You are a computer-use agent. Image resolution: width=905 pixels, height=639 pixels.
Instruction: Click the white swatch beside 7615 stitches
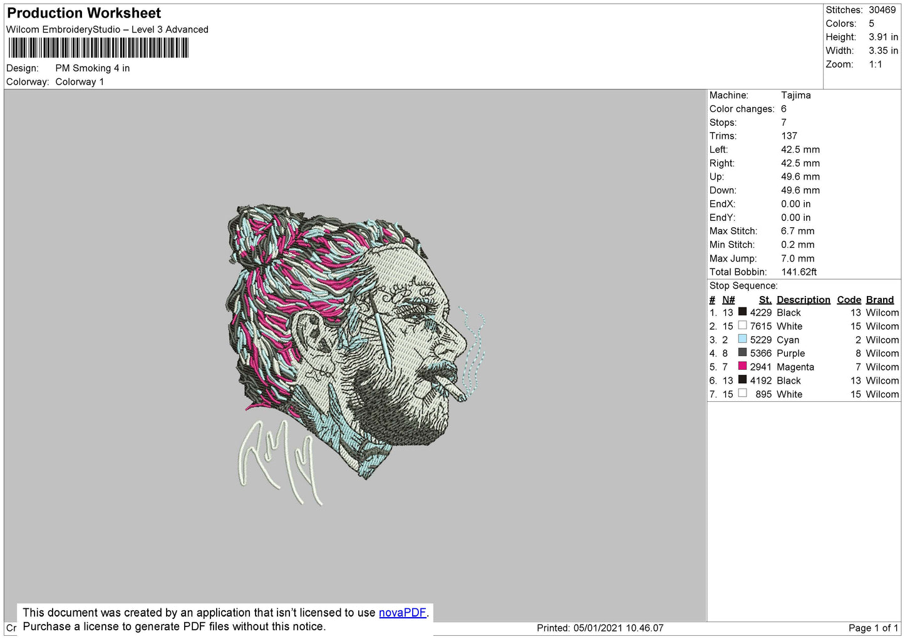[742, 325]
